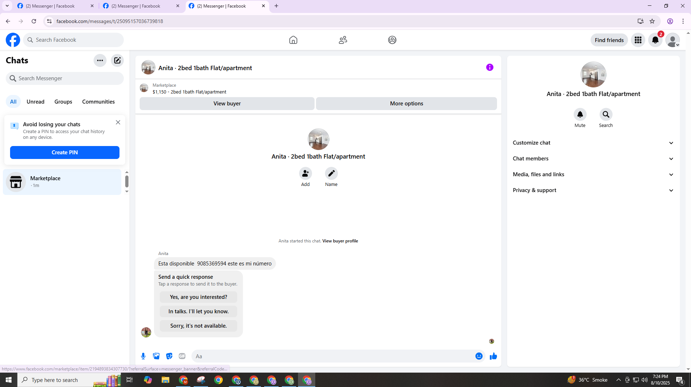Open the volume control in system tray
Image resolution: width=691 pixels, height=387 pixels.
(x=644, y=380)
